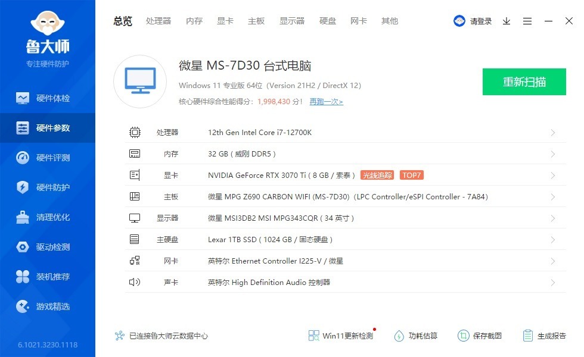Switch to the 主板 tab
The image size is (584, 357).
[x=256, y=21]
